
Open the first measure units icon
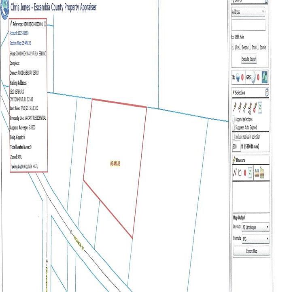point(257,173)
